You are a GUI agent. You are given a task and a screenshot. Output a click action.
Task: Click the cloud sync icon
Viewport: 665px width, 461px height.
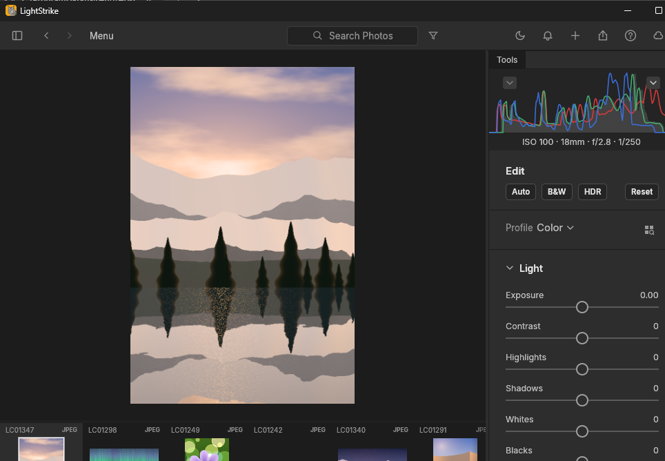pyautogui.click(x=659, y=36)
